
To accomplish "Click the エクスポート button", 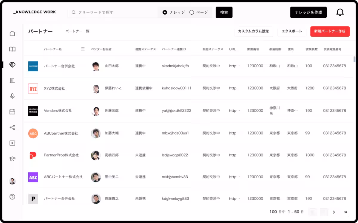I will [292, 31].
